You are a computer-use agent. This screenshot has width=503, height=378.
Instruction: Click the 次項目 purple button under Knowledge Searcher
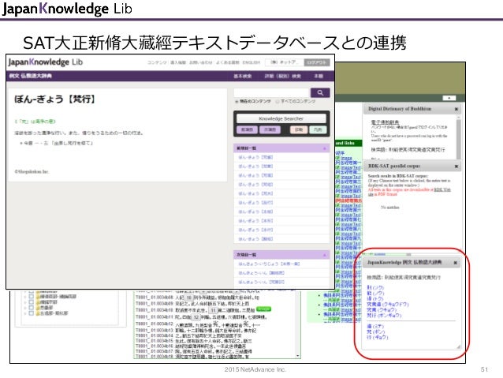coord(270,129)
